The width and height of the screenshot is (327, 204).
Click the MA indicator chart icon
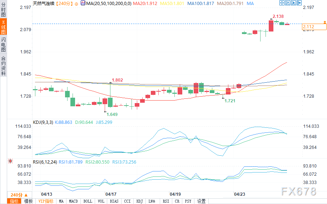tap(83, 3)
